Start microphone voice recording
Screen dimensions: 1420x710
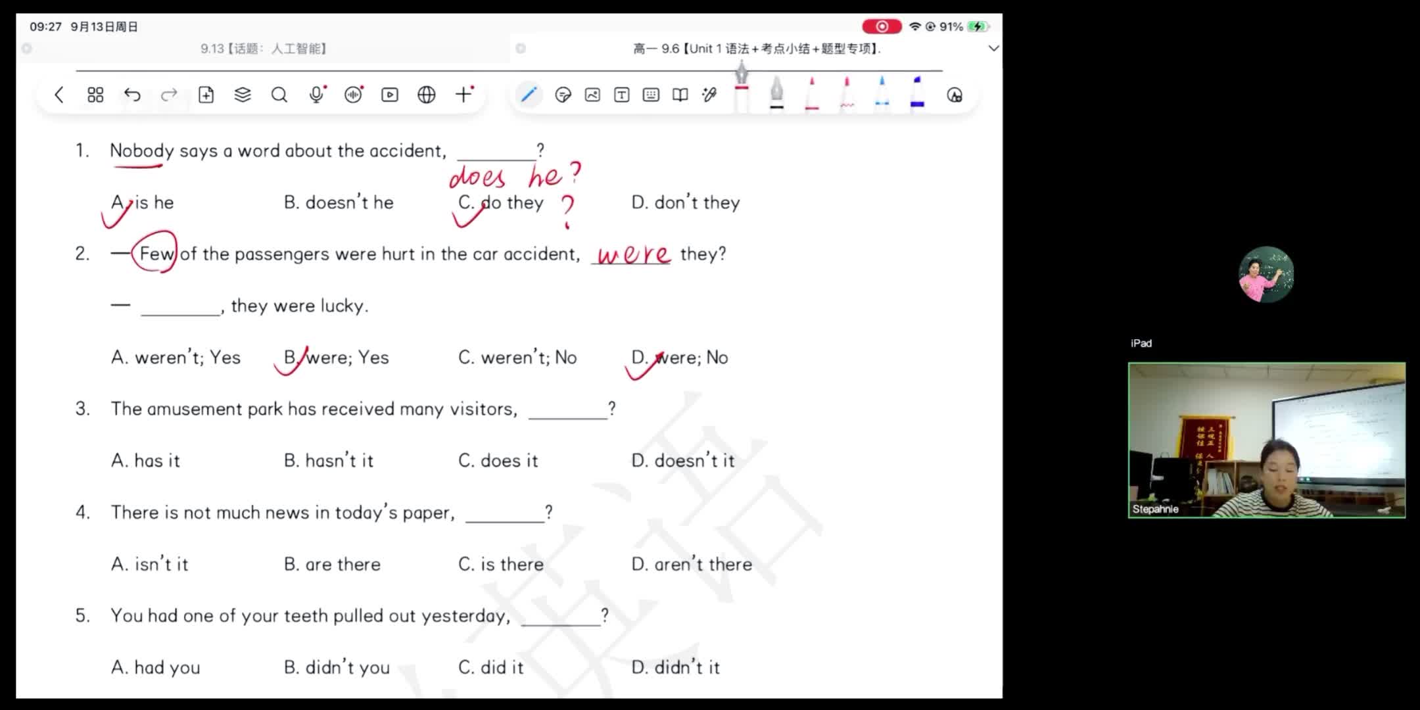point(317,95)
